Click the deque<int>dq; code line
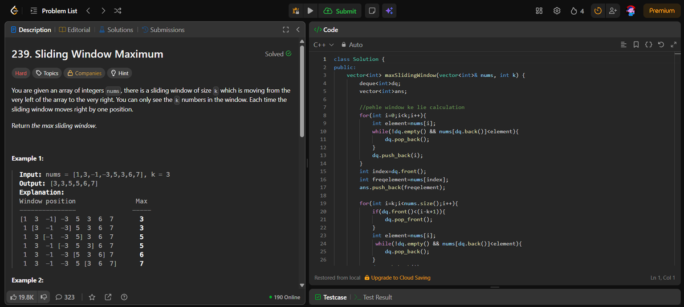 click(x=380, y=84)
